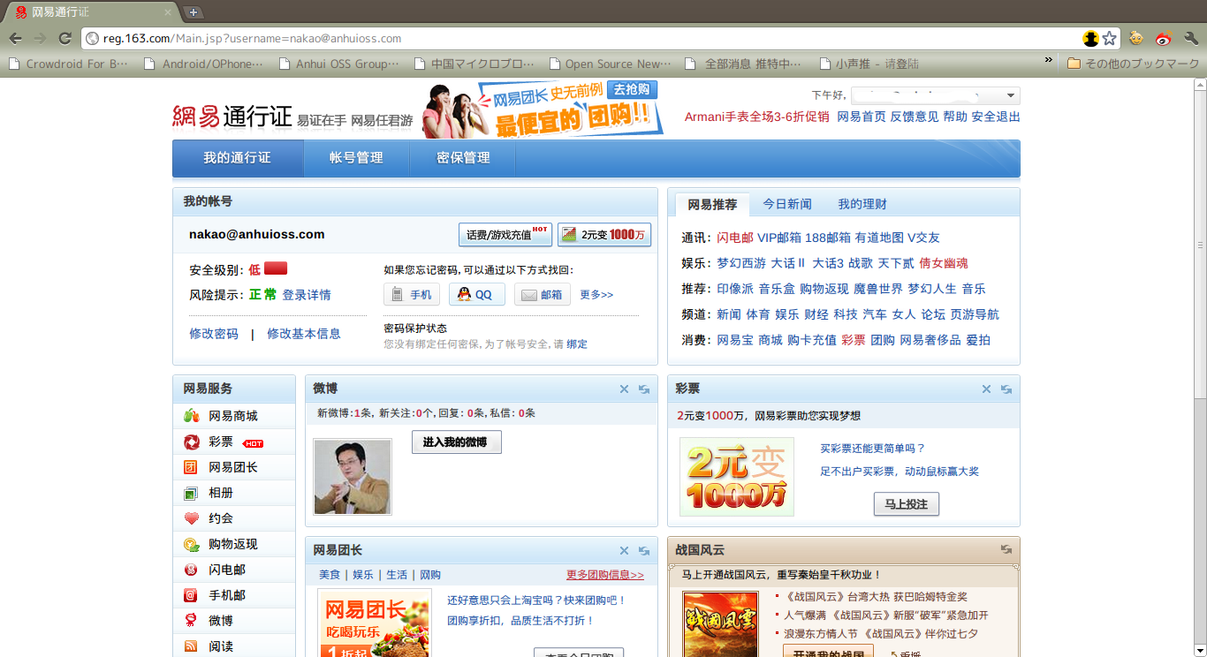Select the 我的理财 tab
1207x657 pixels.
pyautogui.click(x=862, y=204)
